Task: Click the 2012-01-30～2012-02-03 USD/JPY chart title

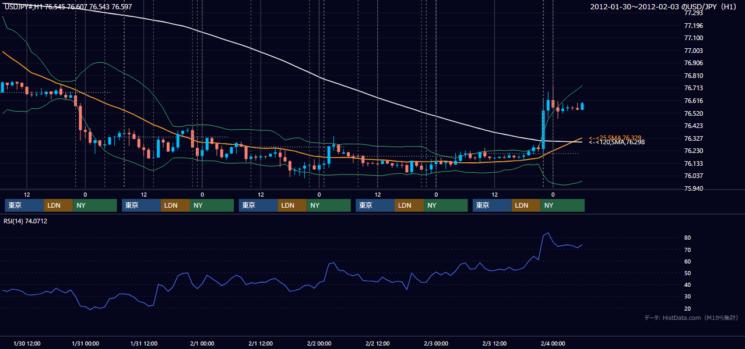Action: click(x=663, y=6)
